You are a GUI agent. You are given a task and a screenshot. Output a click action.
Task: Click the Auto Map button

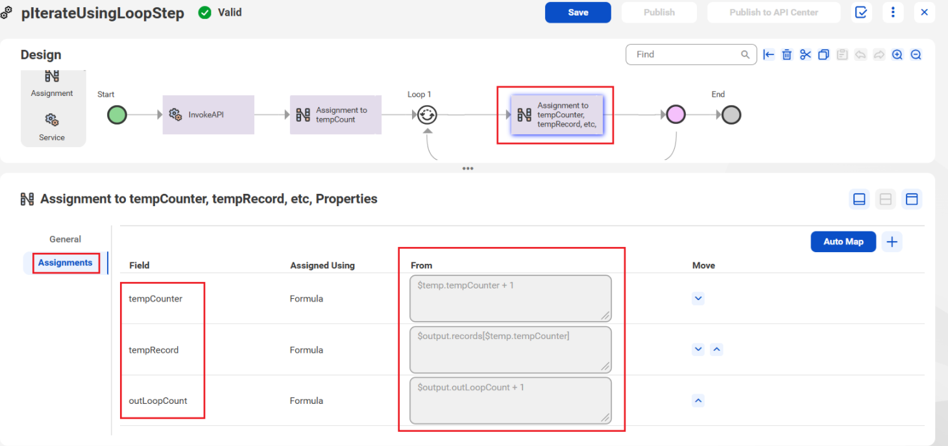[843, 242]
